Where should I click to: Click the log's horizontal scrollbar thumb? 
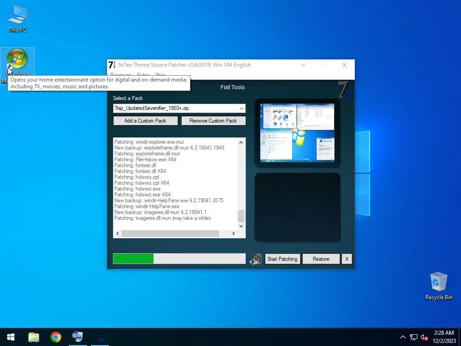click(170, 234)
